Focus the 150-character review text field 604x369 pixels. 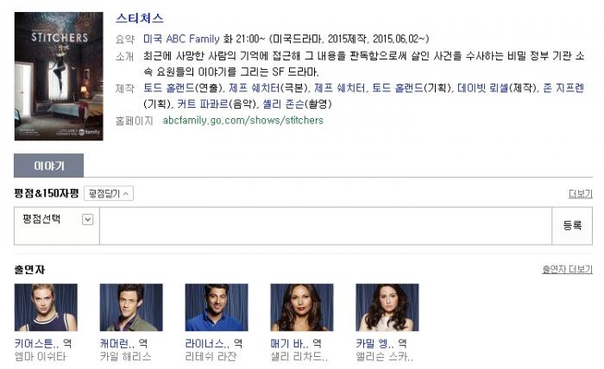click(x=325, y=226)
